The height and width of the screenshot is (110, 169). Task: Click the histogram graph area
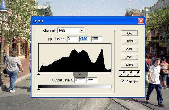pos(75,58)
